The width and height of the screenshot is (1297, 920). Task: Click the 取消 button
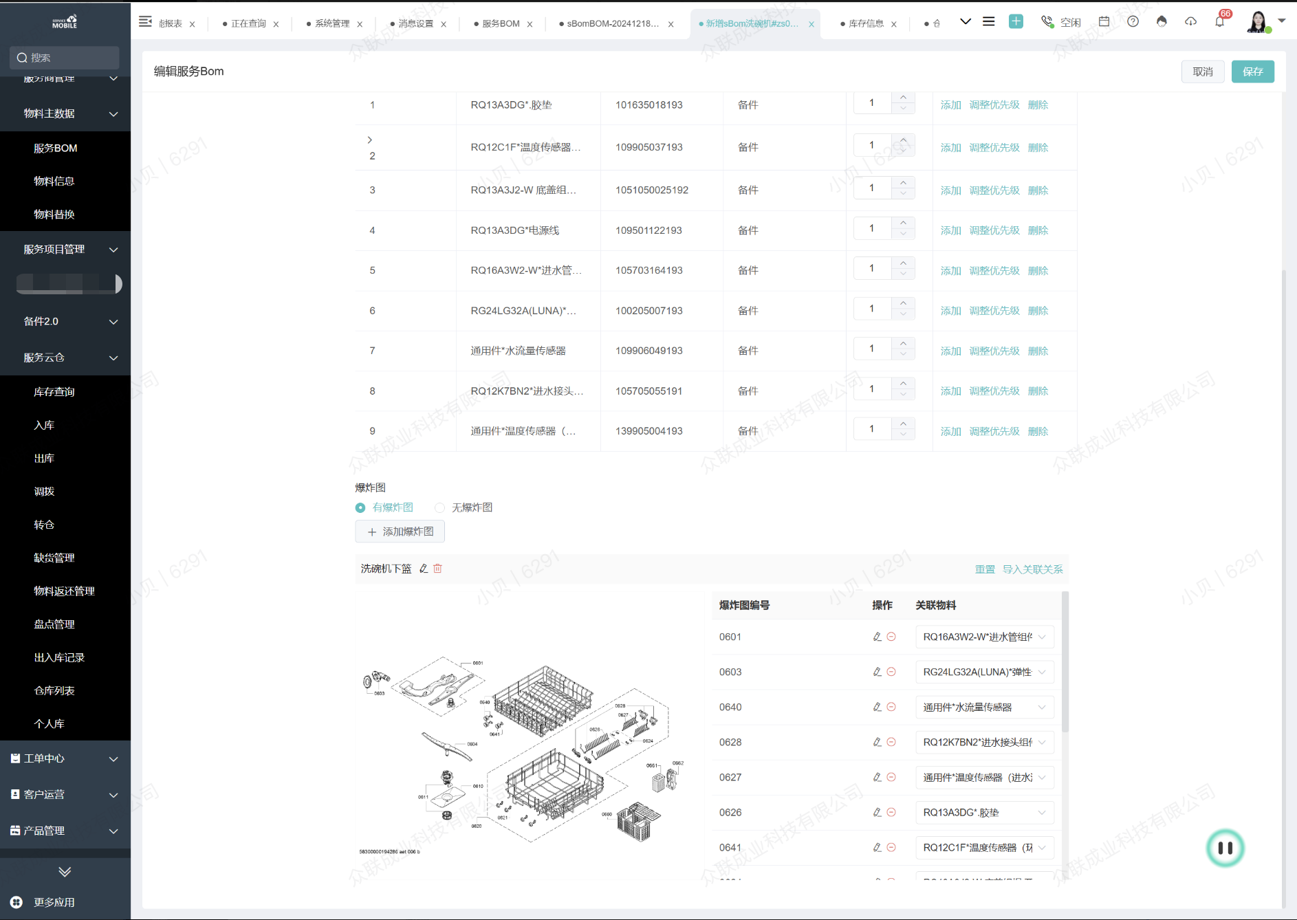click(x=1203, y=72)
